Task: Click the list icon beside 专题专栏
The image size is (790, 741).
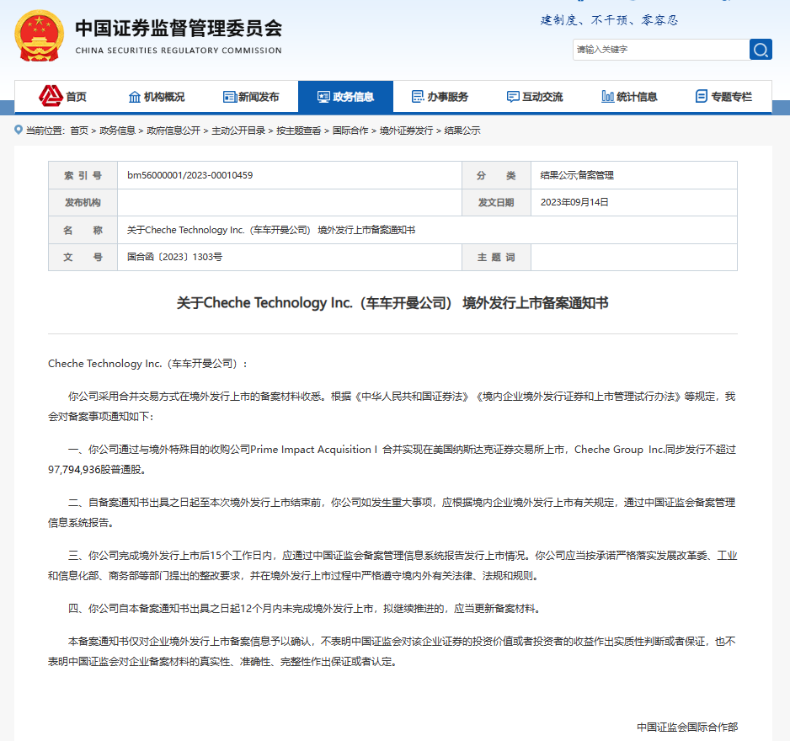Action: pos(702,96)
